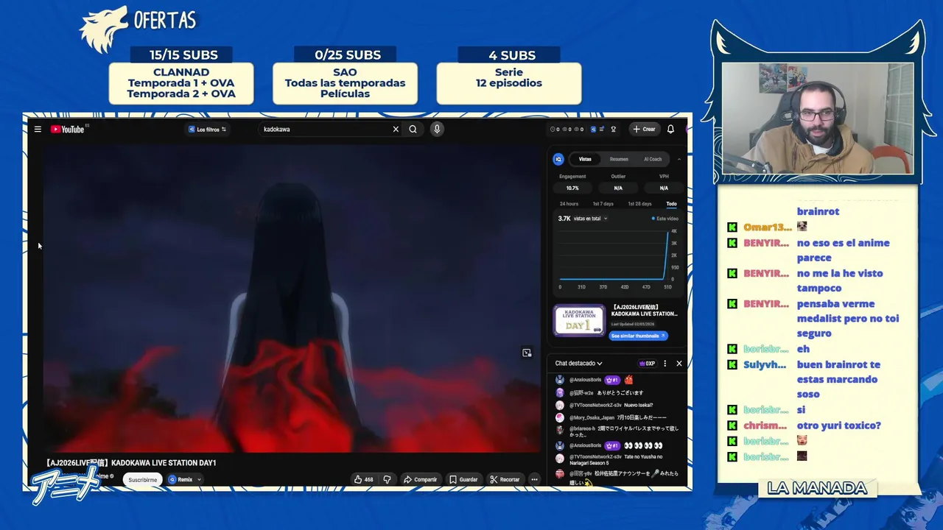Open the Chat destacado dropdown
Viewport: 943px width, 530px height.
click(578, 363)
